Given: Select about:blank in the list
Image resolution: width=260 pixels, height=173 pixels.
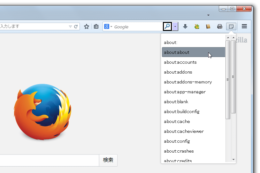Looking at the screenshot, I should 193,102.
